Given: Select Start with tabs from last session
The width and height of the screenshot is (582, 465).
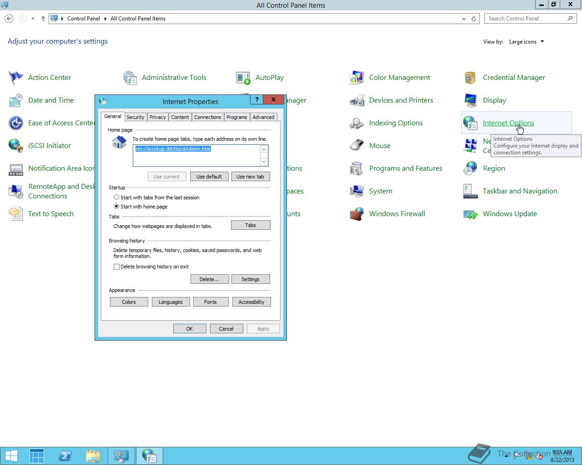Looking at the screenshot, I should pos(116,198).
